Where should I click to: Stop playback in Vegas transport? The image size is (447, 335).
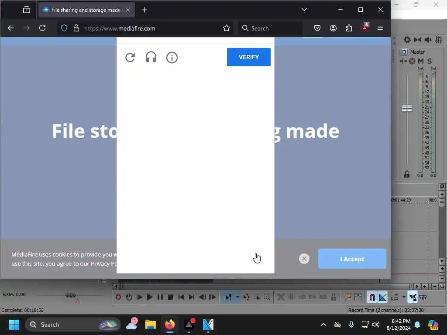(x=171, y=297)
